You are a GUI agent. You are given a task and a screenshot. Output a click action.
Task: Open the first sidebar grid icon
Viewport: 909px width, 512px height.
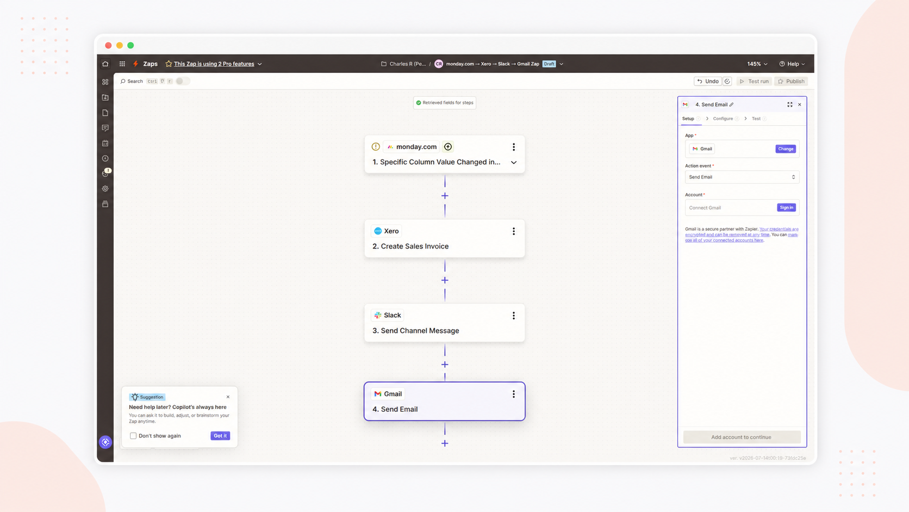pos(105,82)
